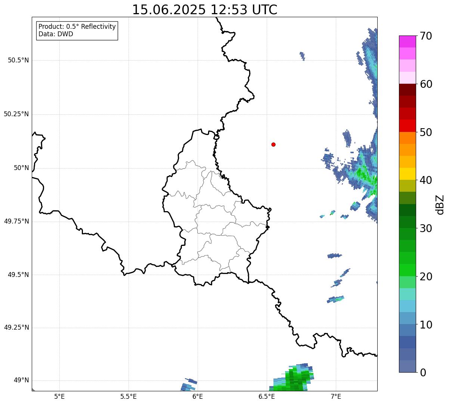Screen dimensions: 449x404
Task: Click the 7°E longitude label
Action: (x=336, y=396)
